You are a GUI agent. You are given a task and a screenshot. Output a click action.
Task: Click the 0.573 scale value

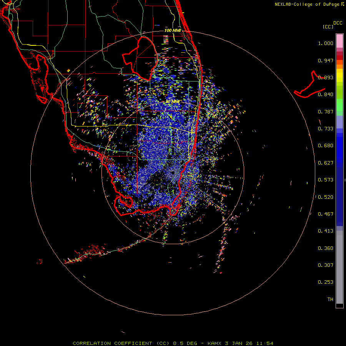coord(326,180)
